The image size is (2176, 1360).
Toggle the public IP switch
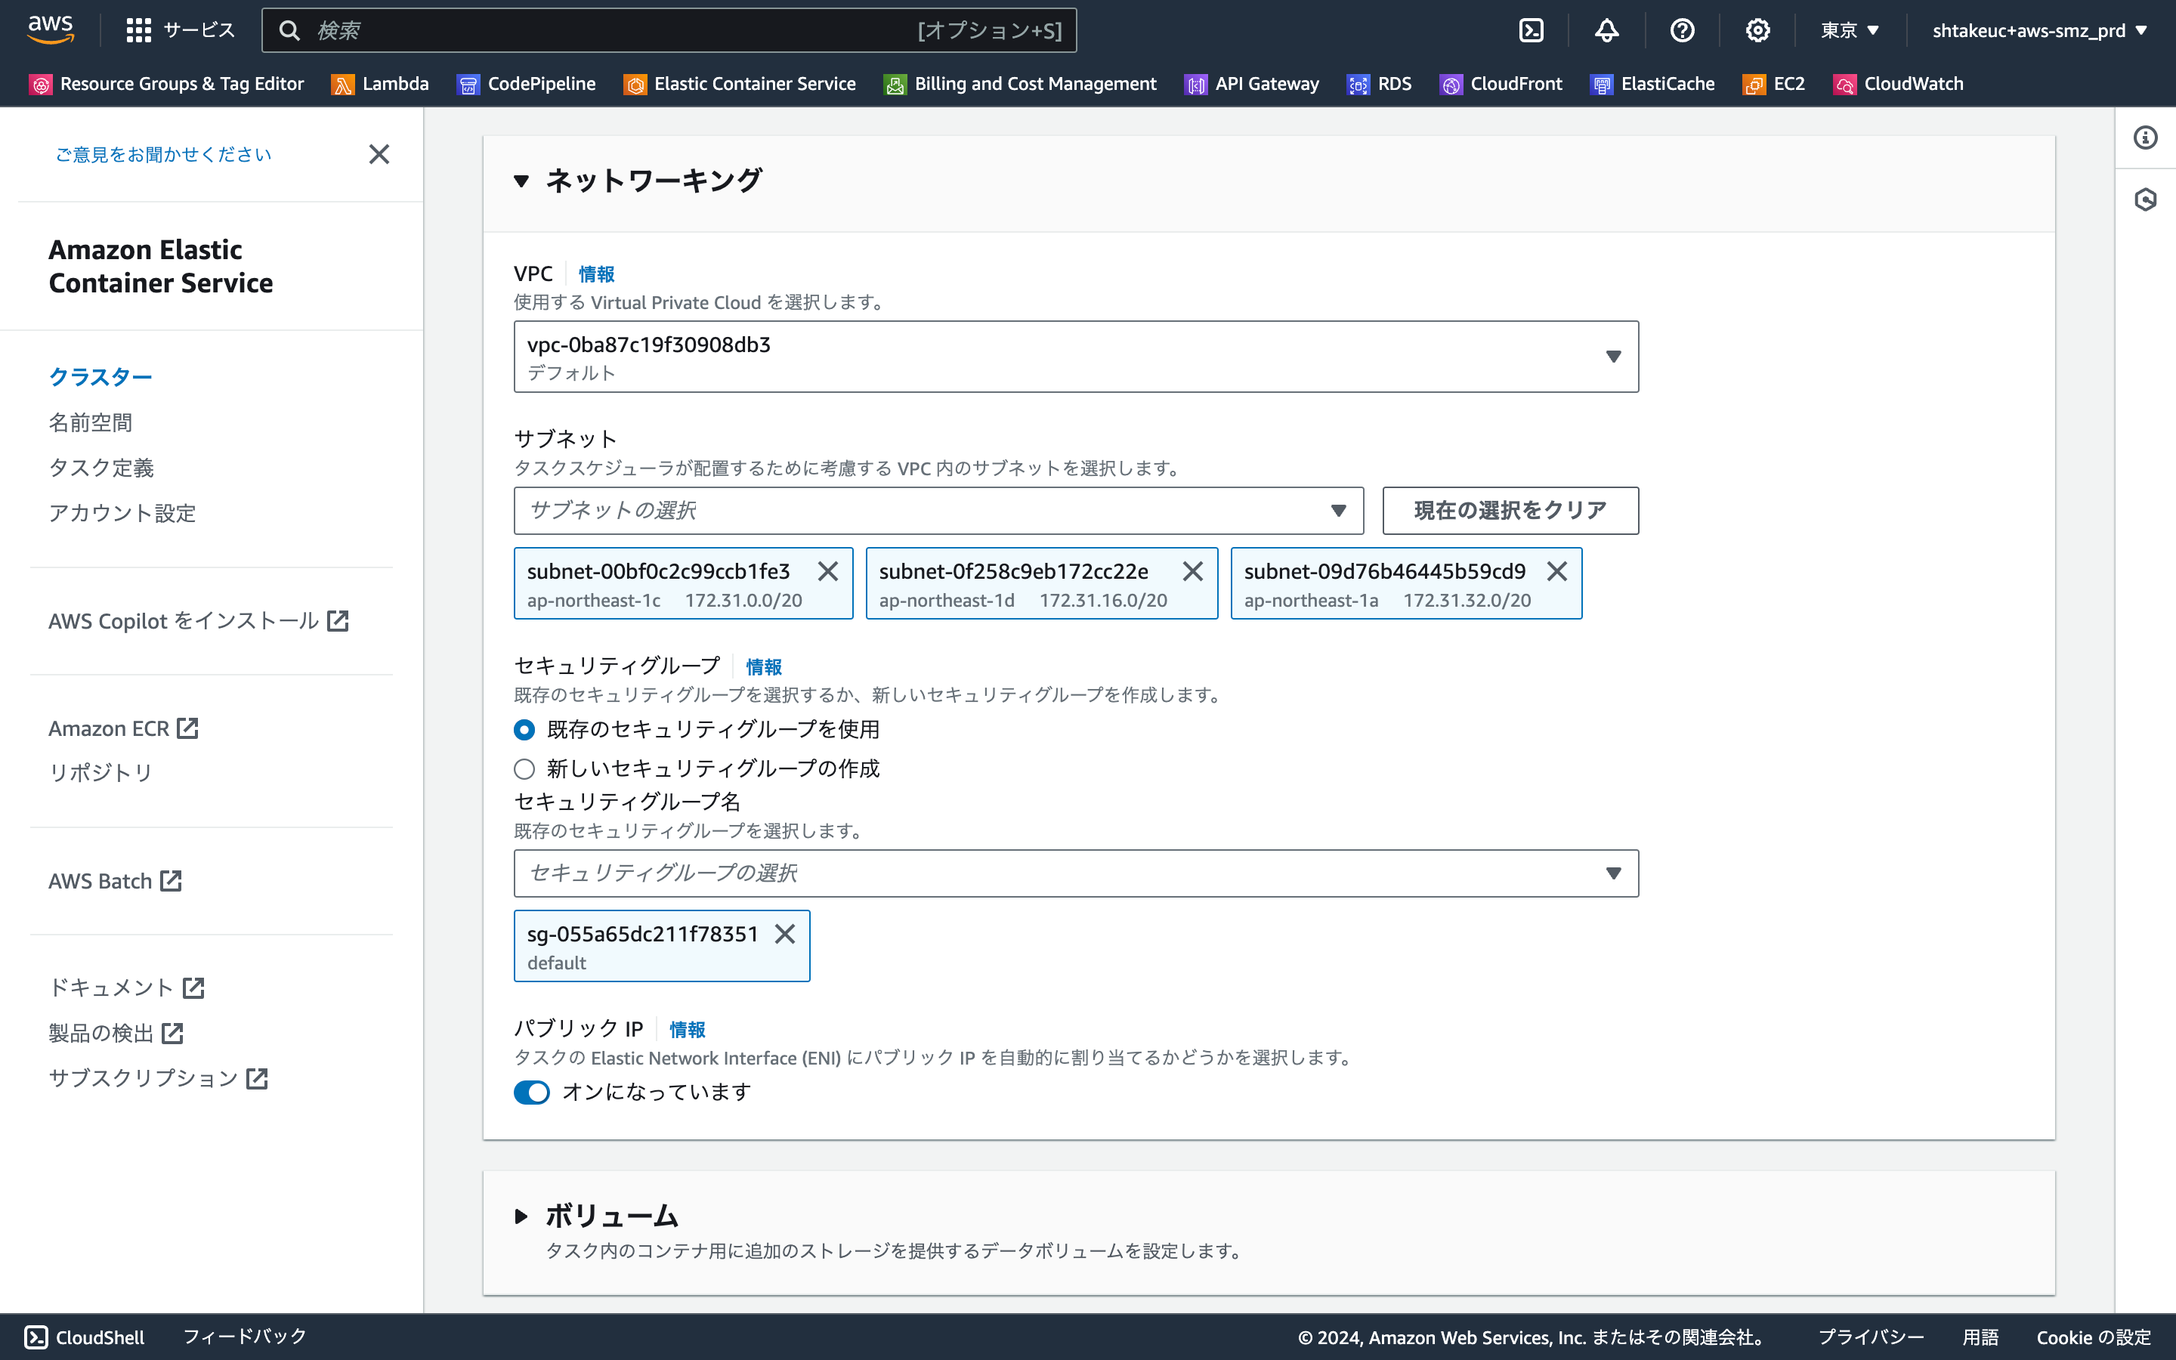pos(531,1092)
